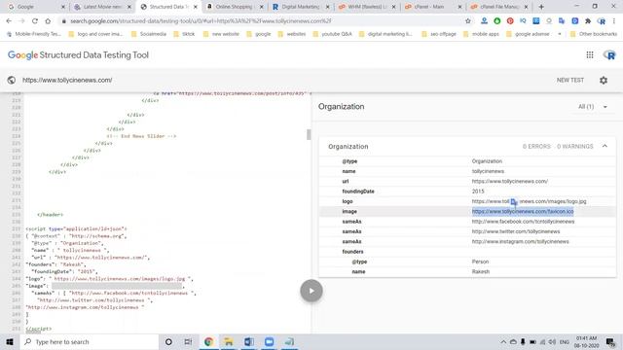Click the 0 ERRORS label
This screenshot has height=350, width=623.
(536, 147)
